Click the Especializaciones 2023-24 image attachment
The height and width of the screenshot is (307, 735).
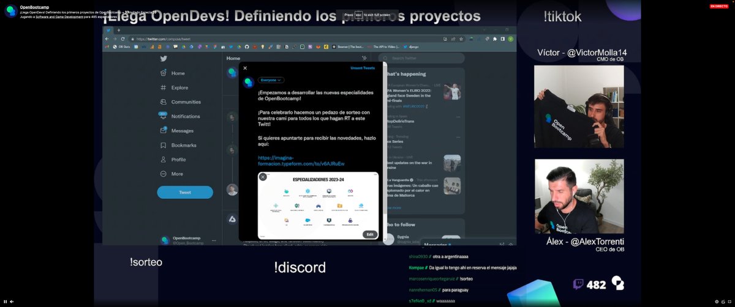[318, 206]
